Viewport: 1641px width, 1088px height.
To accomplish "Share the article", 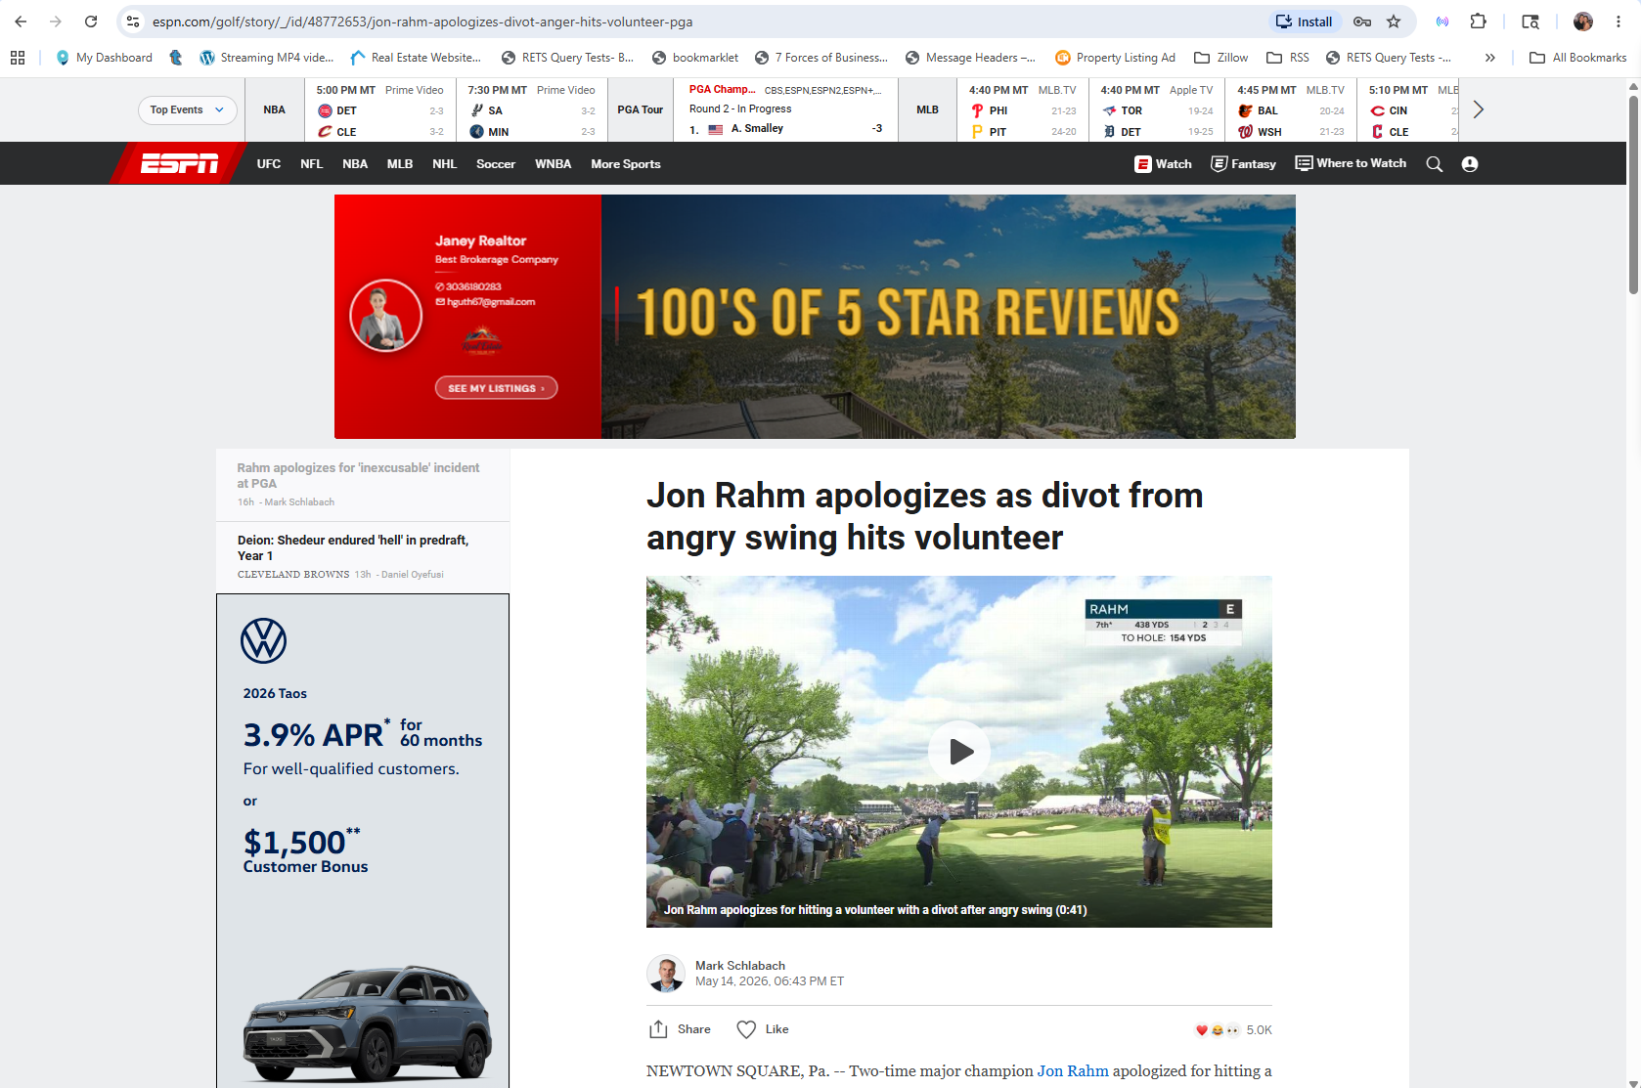I will click(680, 1029).
